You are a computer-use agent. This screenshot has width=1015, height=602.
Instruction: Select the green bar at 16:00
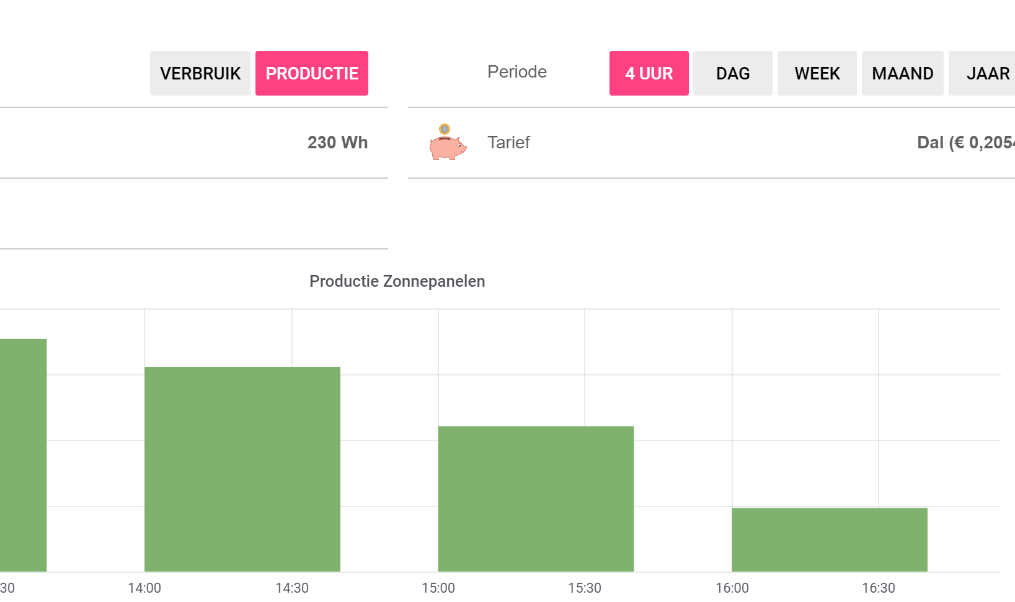[x=830, y=540]
